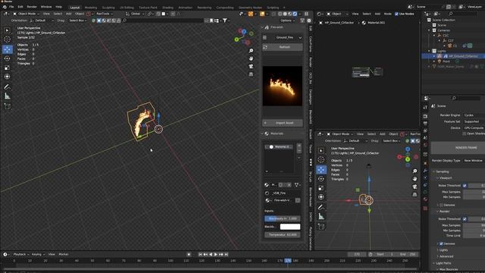The width and height of the screenshot is (485, 273).
Task: Open Global transform orientation dropdown
Action: [135, 14]
